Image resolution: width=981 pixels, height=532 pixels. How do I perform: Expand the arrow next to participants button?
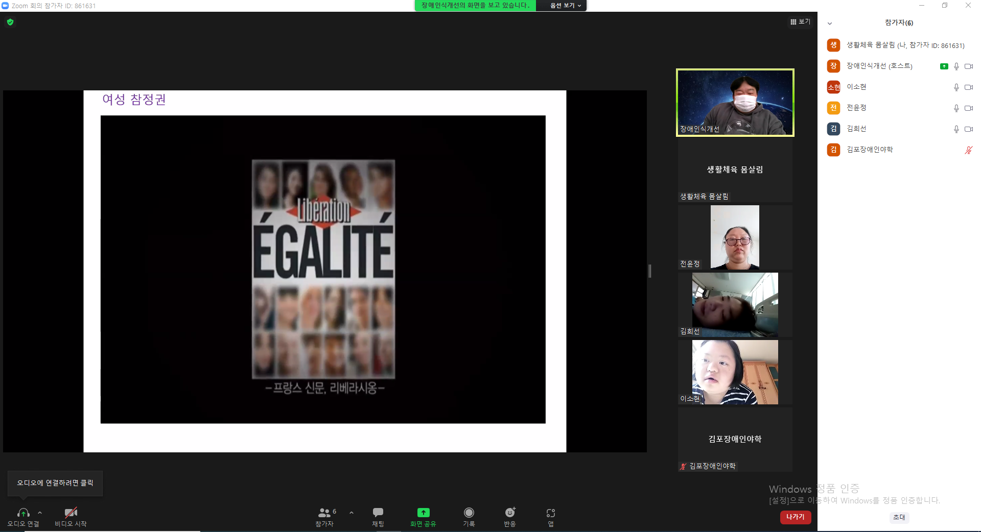pos(352,512)
